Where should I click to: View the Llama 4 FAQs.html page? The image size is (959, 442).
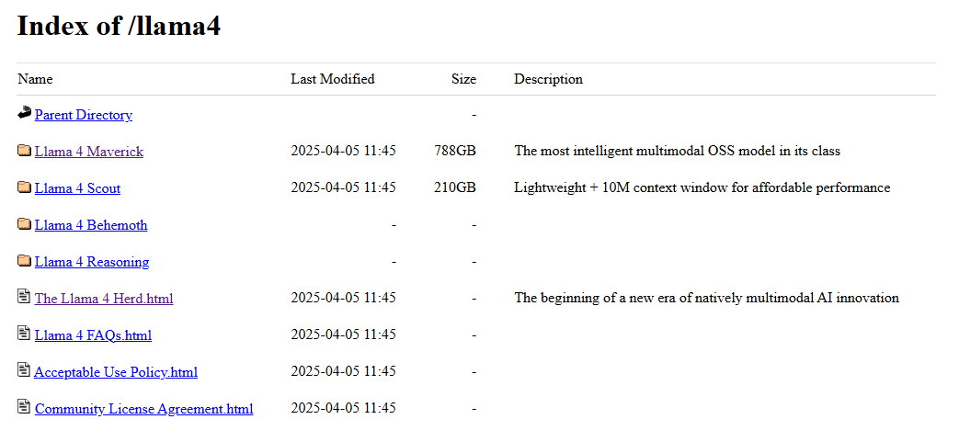click(93, 335)
